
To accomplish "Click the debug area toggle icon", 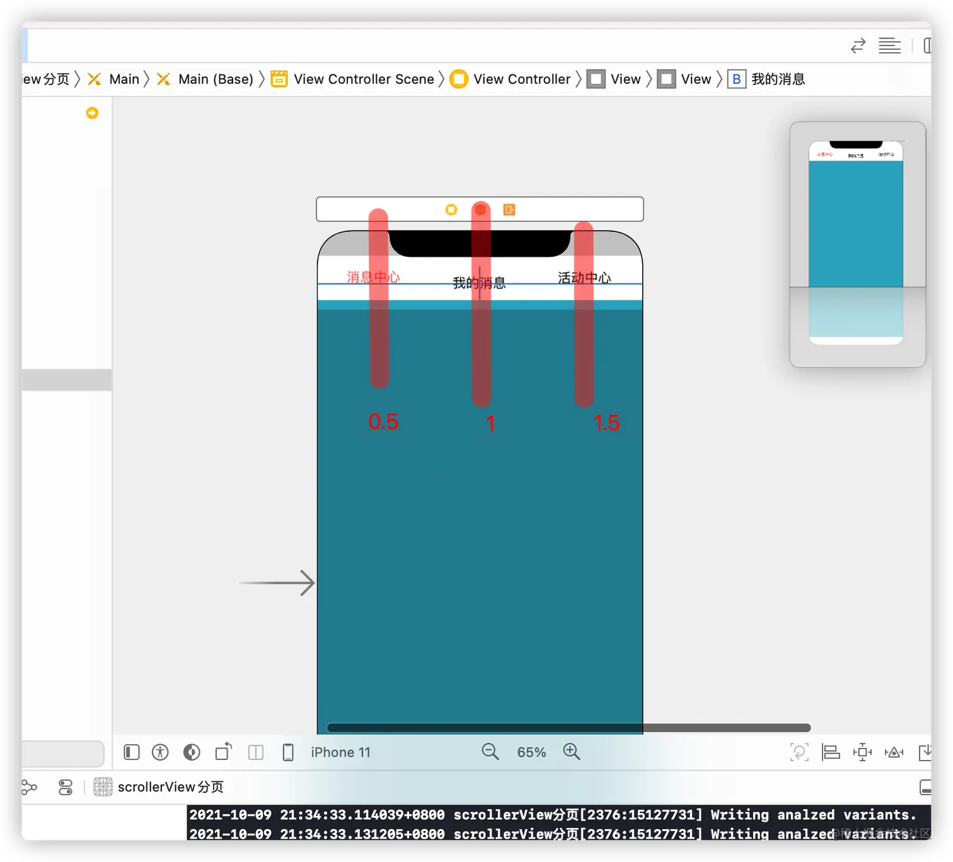I will 925,787.
